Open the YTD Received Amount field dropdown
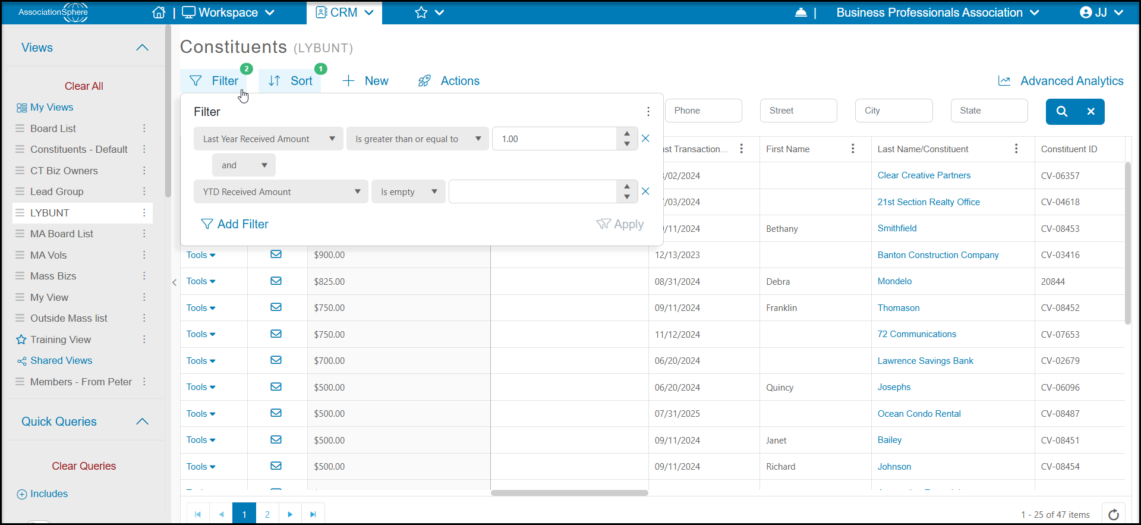This screenshot has width=1141, height=525. (281, 191)
